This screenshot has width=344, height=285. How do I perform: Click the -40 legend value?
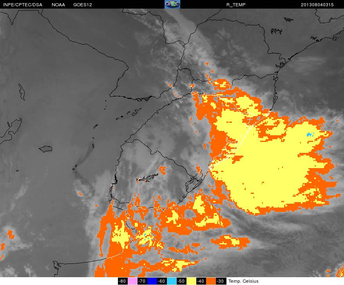click(201, 281)
